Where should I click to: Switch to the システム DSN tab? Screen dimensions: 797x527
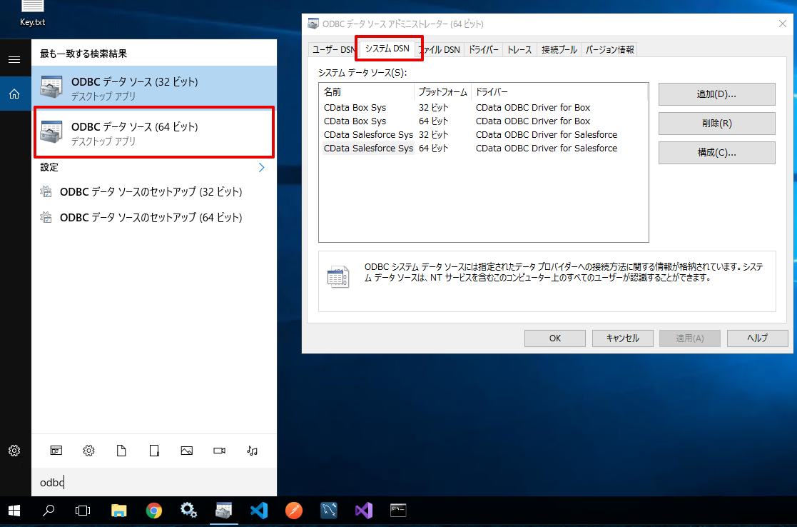(387, 49)
